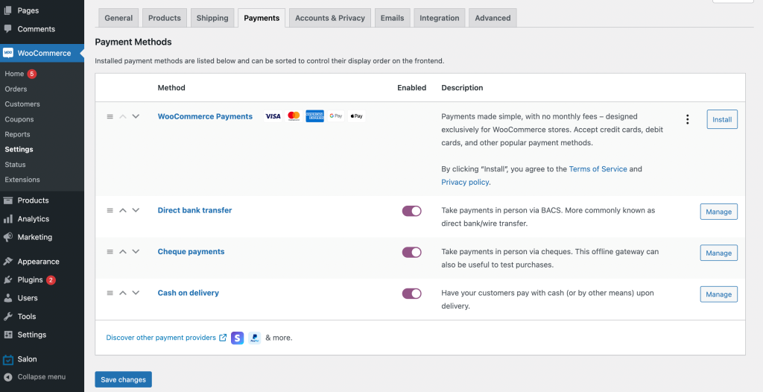Click the Plugins plug icon
The image size is (763, 392).
point(7,279)
